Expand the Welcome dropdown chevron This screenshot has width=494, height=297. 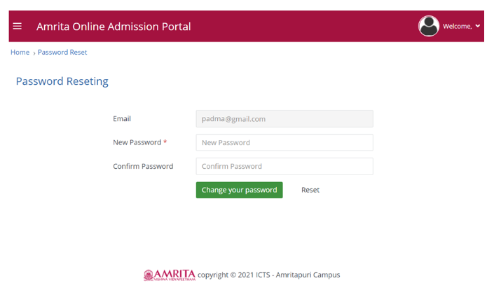(478, 26)
